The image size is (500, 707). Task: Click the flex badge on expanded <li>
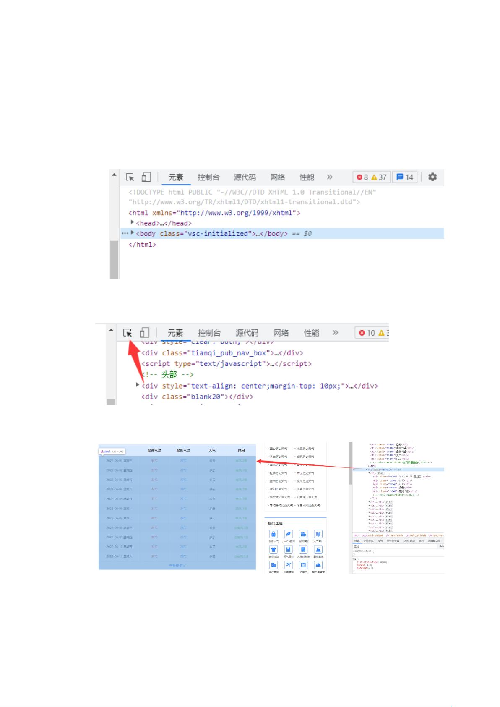click(x=381, y=473)
